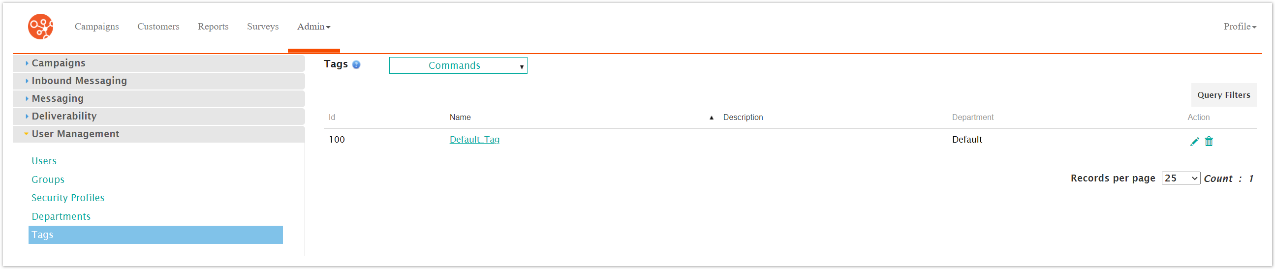Select Departments in the sidebar
Screen dimensions: 1275x269
(x=61, y=217)
